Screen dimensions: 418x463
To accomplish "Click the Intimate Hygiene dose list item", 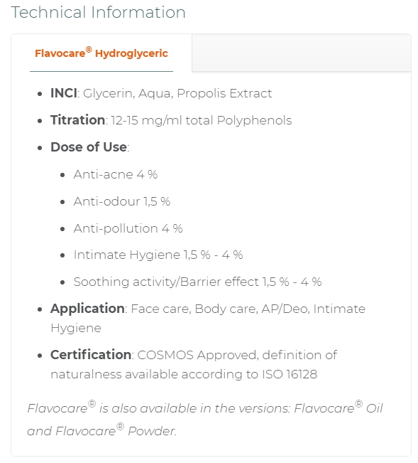I will [x=158, y=255].
